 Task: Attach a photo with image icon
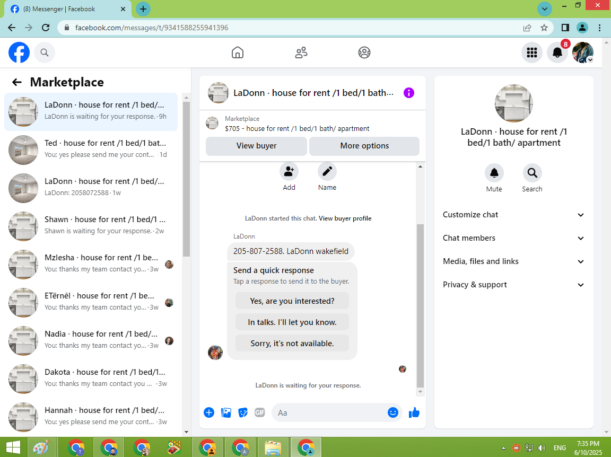(x=226, y=412)
